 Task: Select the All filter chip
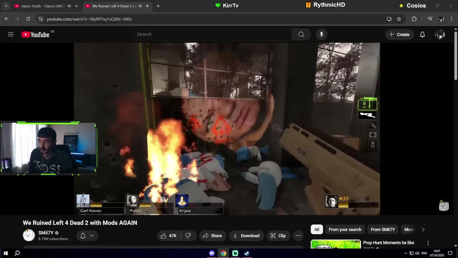click(x=317, y=230)
